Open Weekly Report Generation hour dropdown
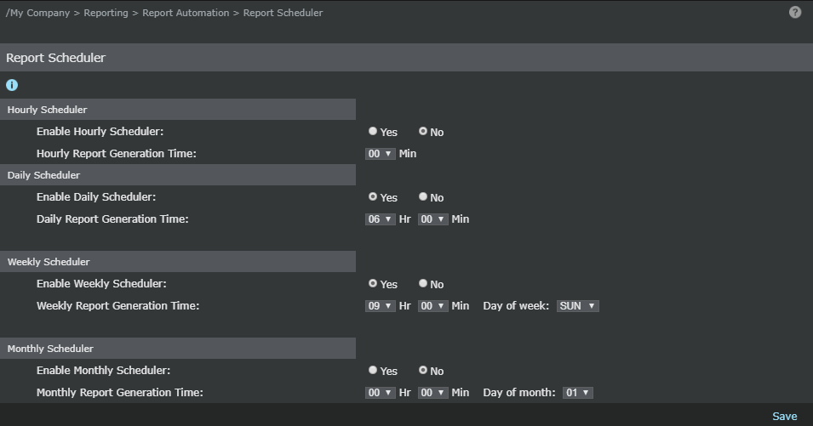Screen dimensions: 813x426 pos(380,306)
